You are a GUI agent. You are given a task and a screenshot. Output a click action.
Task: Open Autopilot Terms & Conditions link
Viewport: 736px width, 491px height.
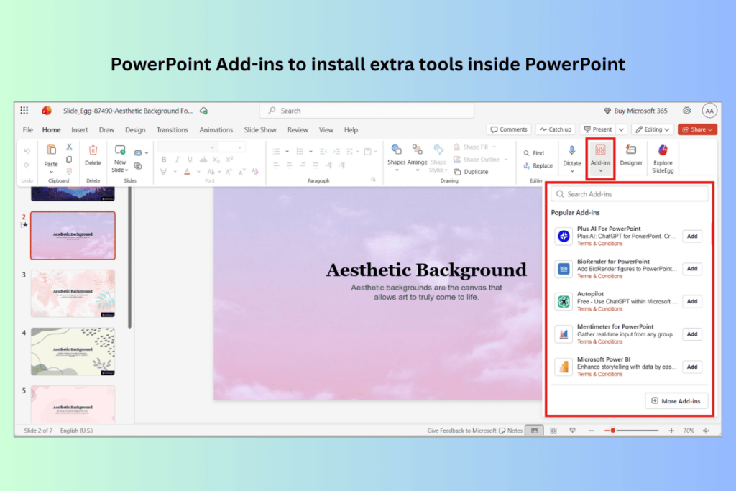[599, 309]
